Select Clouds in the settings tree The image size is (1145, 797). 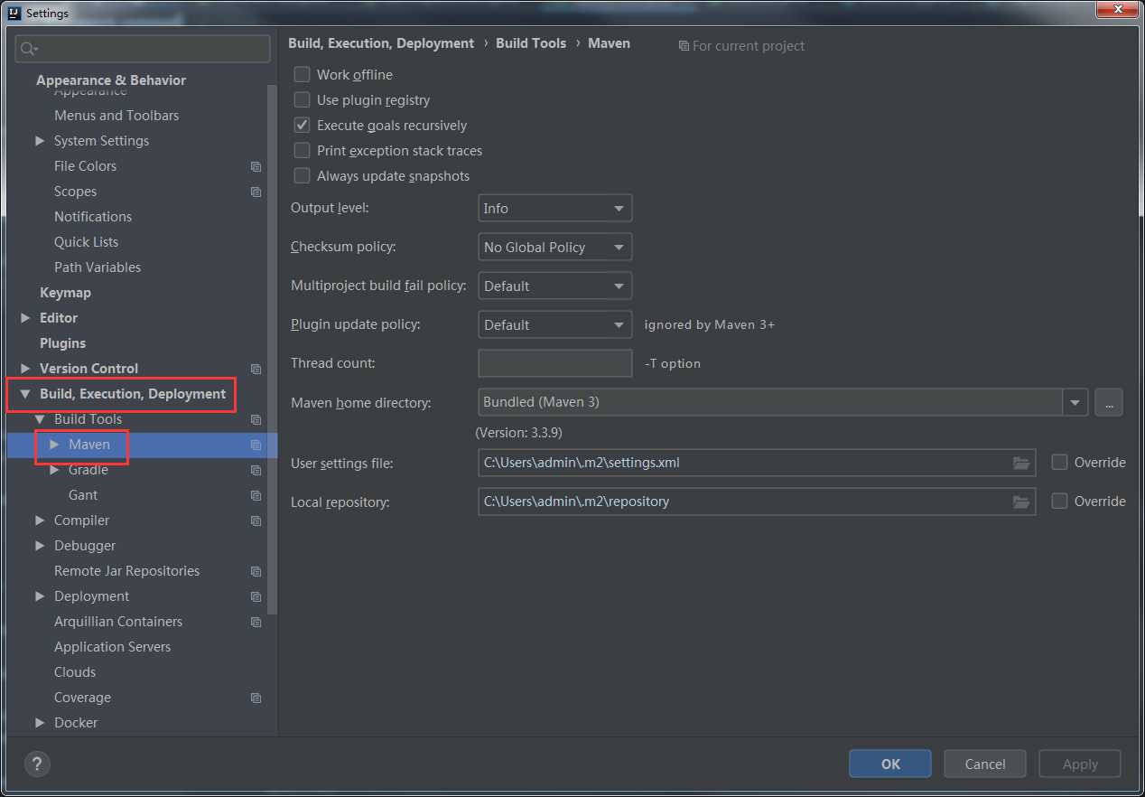point(75,672)
